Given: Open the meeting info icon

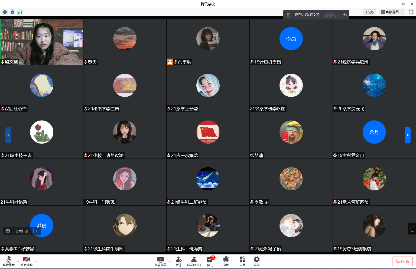Looking at the screenshot, I should click(5, 12).
